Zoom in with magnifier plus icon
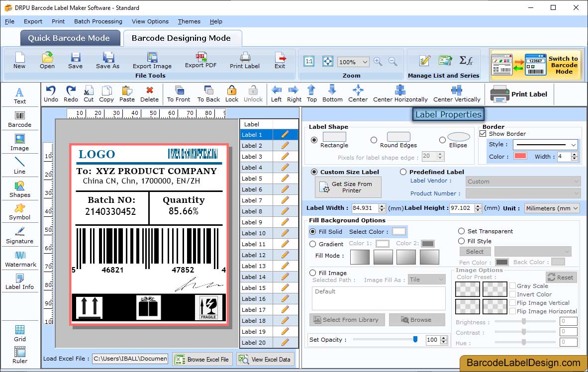 click(378, 62)
